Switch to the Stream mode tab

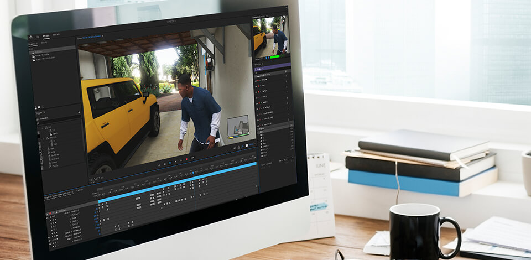[56, 34]
